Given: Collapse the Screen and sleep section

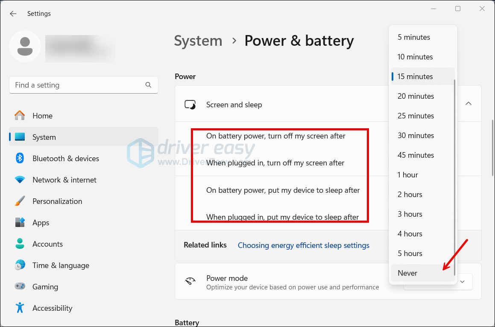Looking at the screenshot, I should pyautogui.click(x=469, y=104).
